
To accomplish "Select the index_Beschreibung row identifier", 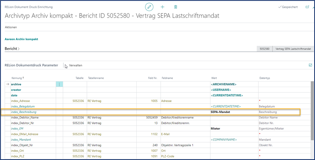I will tap(24, 112).
